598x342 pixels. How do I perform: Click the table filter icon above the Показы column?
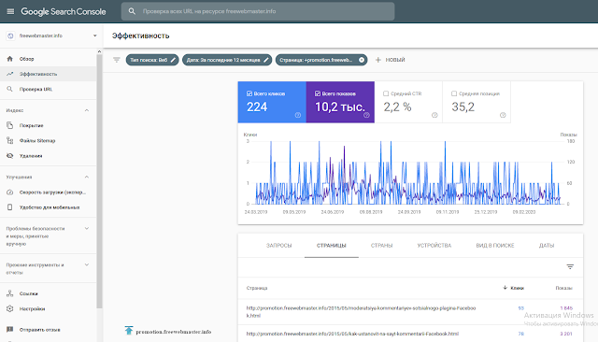(x=570, y=267)
